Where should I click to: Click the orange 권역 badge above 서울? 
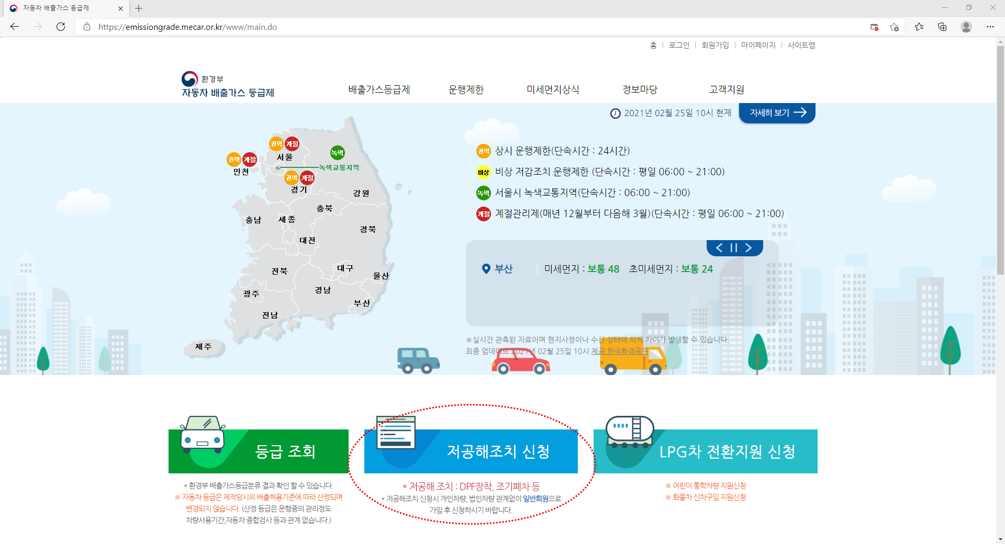point(276,144)
